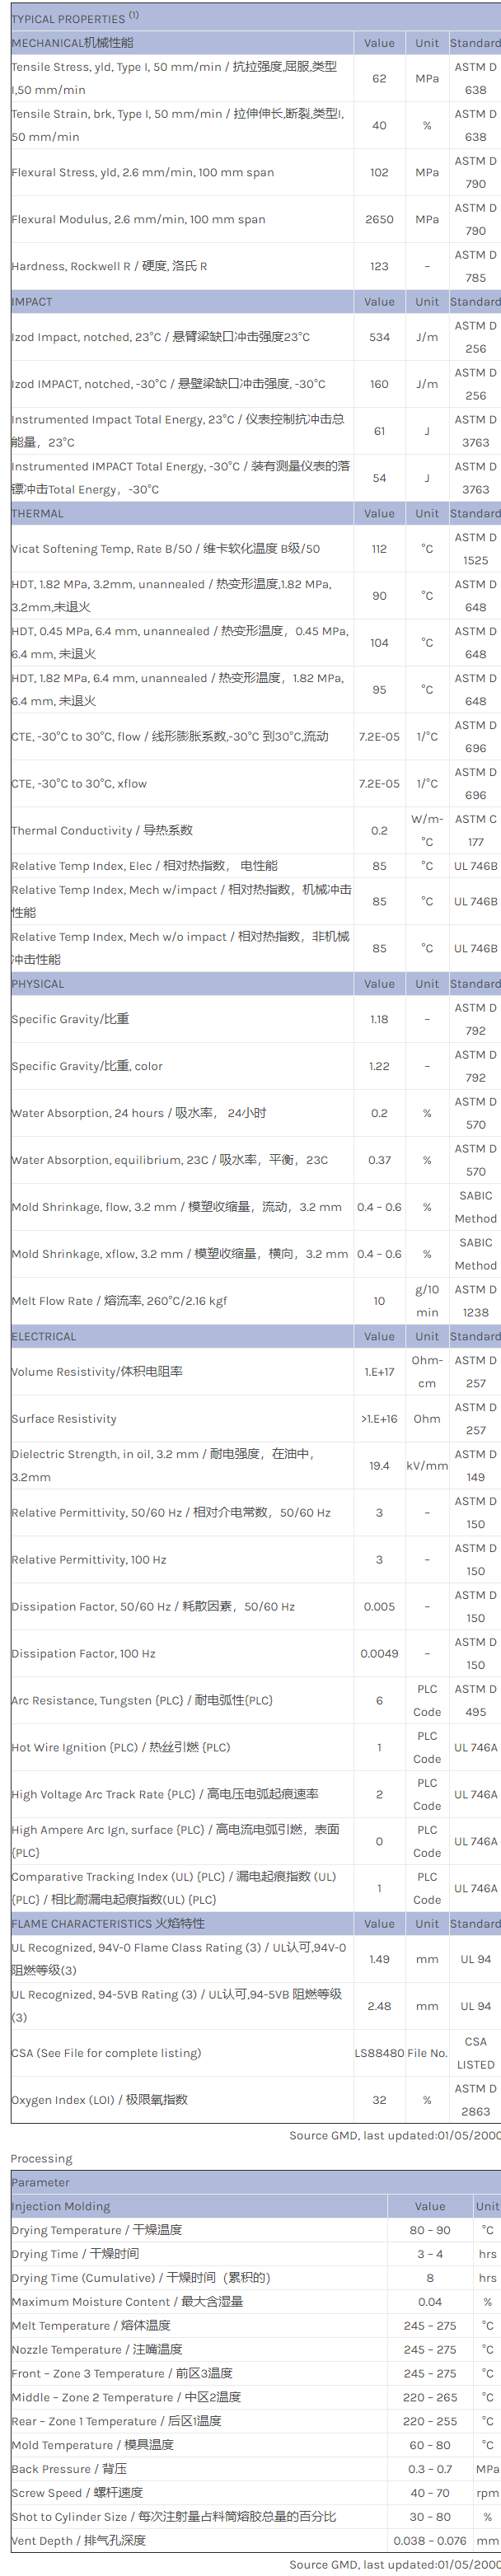Viewport: 501px width, 2576px height.
Task: Select the THERMAL section header
Action: pyautogui.click(x=38, y=514)
